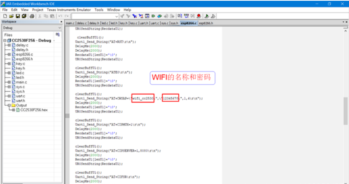Open the Replace binoculars icon
This screenshot has width=349, height=184.
point(141,16)
